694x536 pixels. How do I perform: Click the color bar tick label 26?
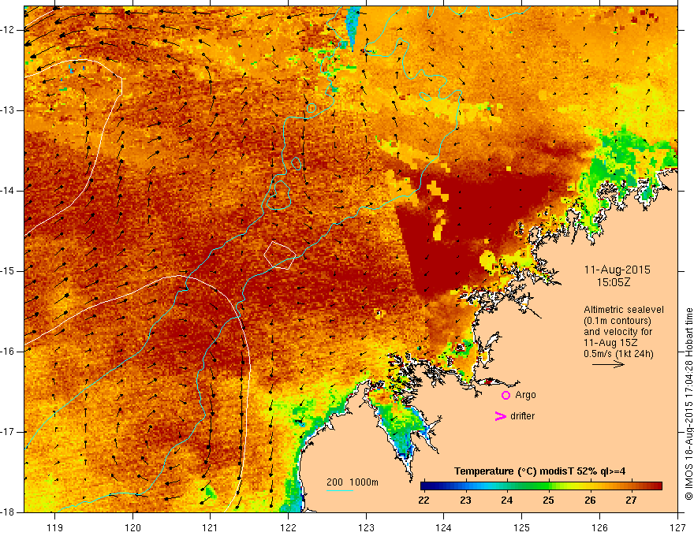[x=590, y=501]
